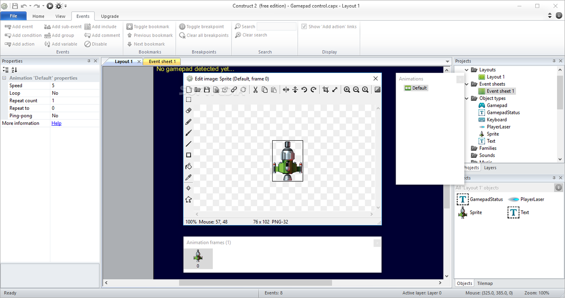Open the Upgrade ribbon tab
Image resolution: width=565 pixels, height=298 pixels.
pyautogui.click(x=110, y=16)
